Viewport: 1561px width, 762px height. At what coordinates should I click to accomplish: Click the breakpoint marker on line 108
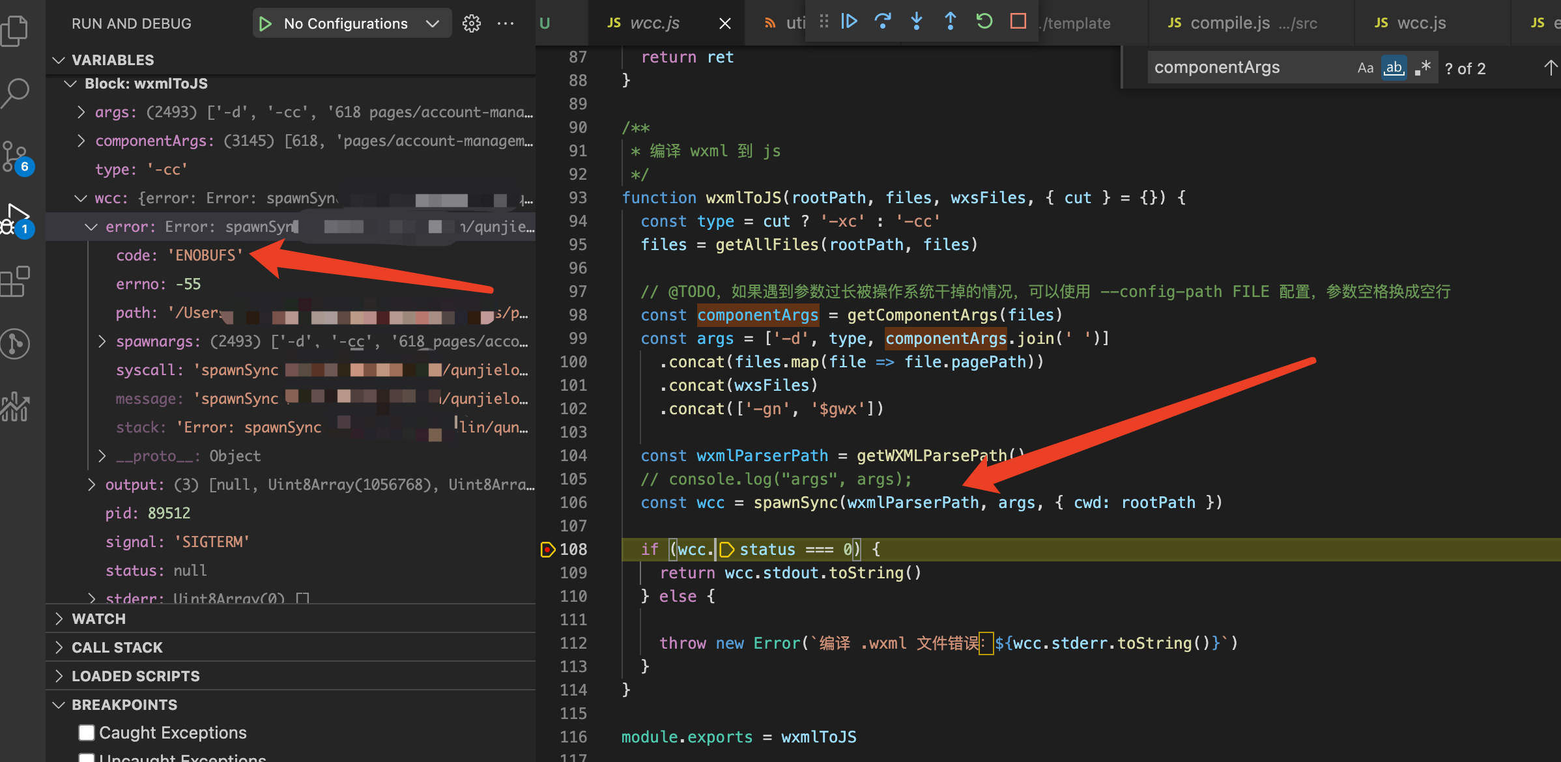click(x=547, y=549)
